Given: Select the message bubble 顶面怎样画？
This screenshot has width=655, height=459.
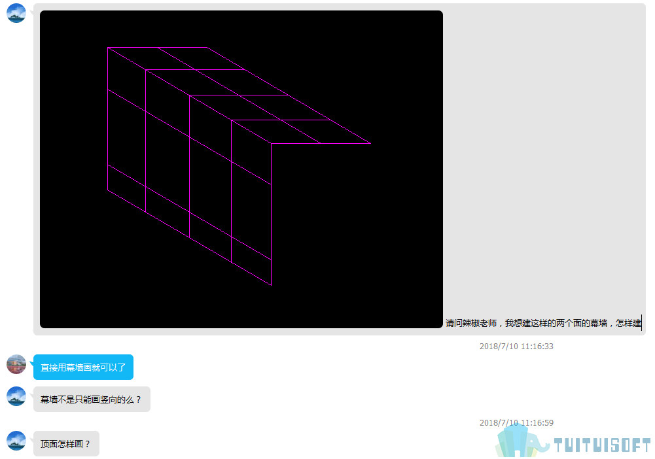Looking at the screenshot, I should (x=66, y=443).
